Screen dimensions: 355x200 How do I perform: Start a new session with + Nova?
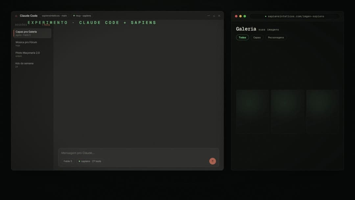tap(46, 25)
